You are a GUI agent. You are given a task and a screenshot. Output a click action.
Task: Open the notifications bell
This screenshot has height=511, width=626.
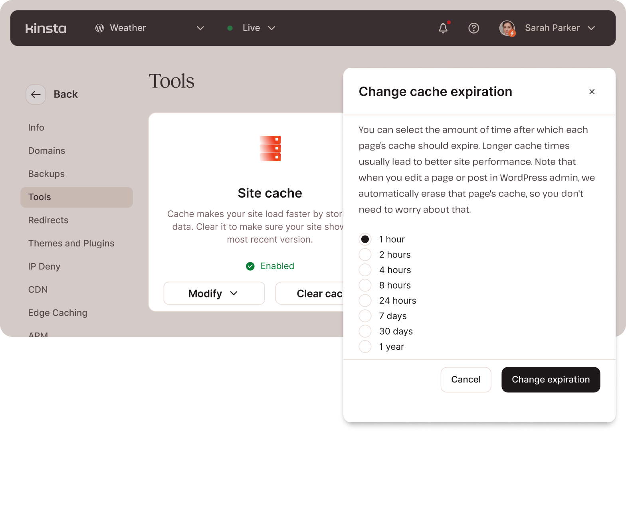click(x=443, y=28)
